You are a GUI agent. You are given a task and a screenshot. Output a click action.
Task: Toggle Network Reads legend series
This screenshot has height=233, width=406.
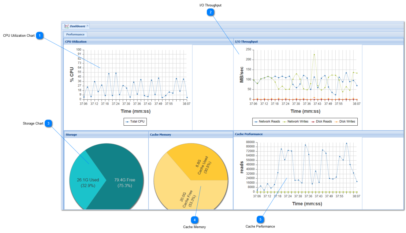(267, 122)
